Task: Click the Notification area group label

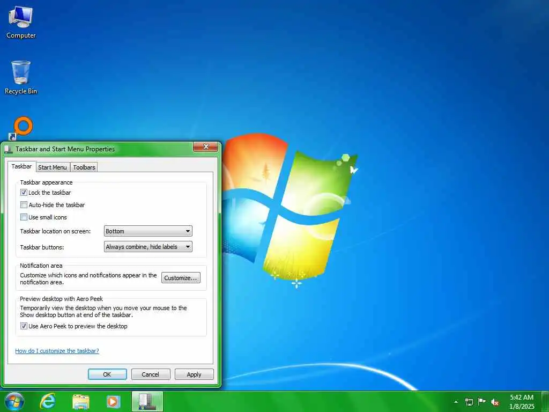Action: pos(41,266)
